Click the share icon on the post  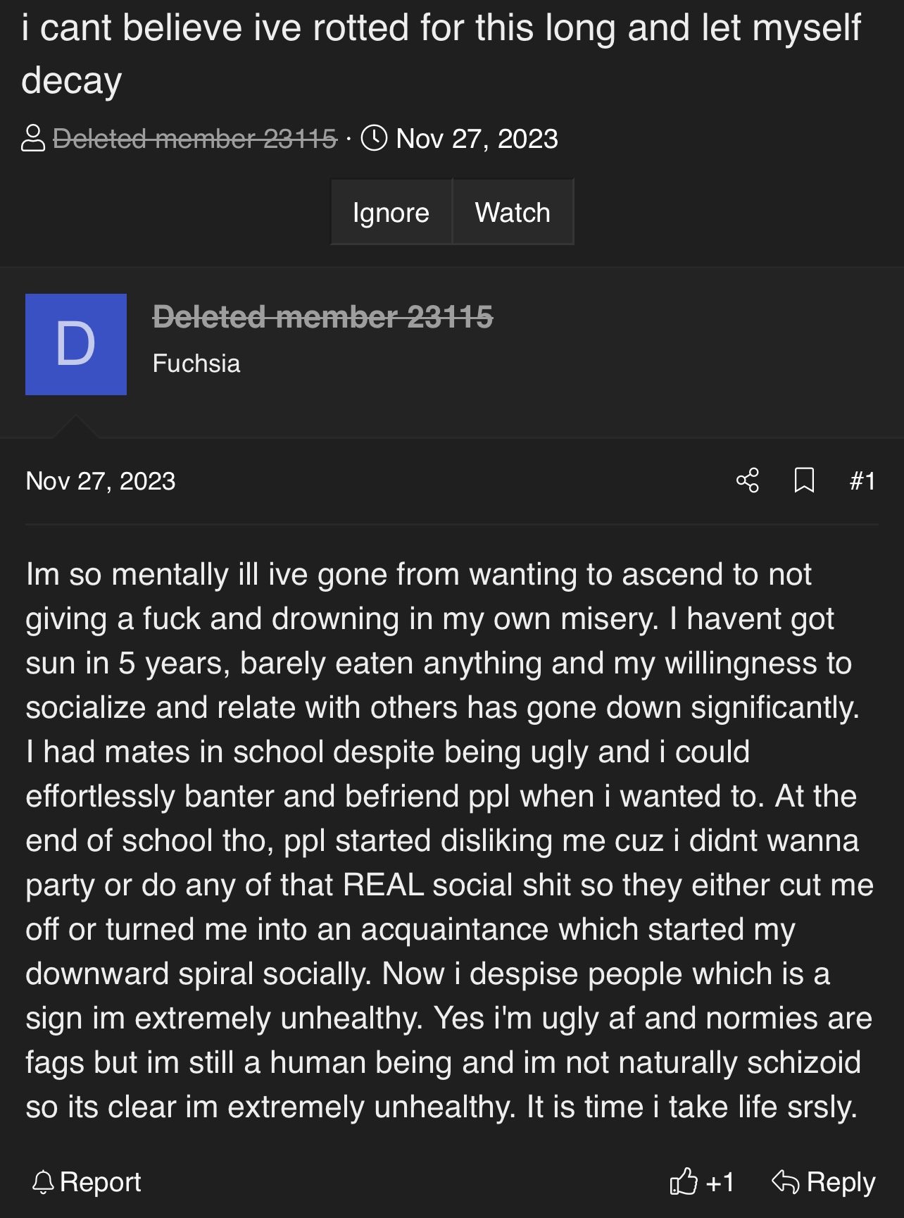point(747,480)
